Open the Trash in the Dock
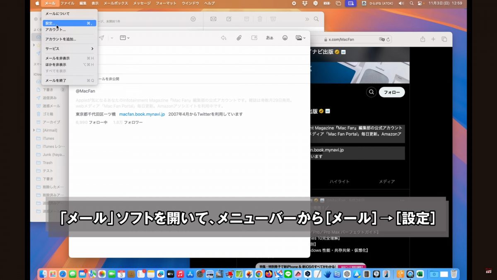This screenshot has width=497, height=280. (x=454, y=274)
